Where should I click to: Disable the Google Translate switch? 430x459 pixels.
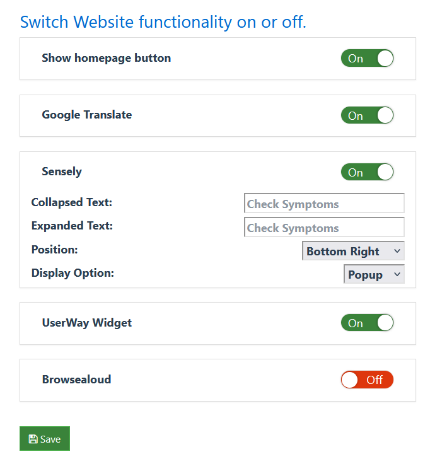[367, 115]
